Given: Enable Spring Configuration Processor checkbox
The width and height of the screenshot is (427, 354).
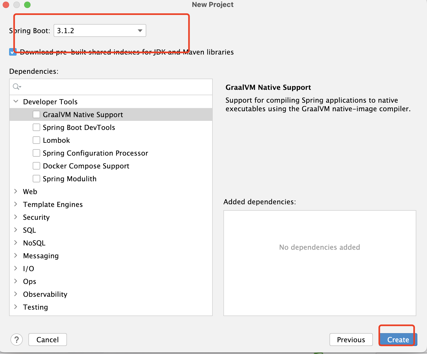Looking at the screenshot, I should click(36, 153).
